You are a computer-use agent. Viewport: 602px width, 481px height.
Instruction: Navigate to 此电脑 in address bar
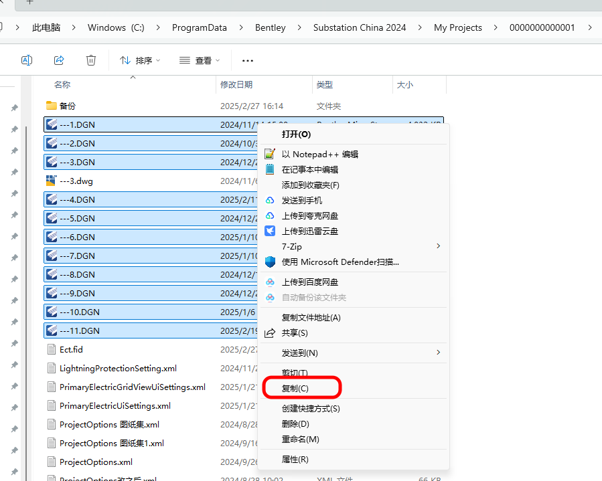tap(46, 27)
